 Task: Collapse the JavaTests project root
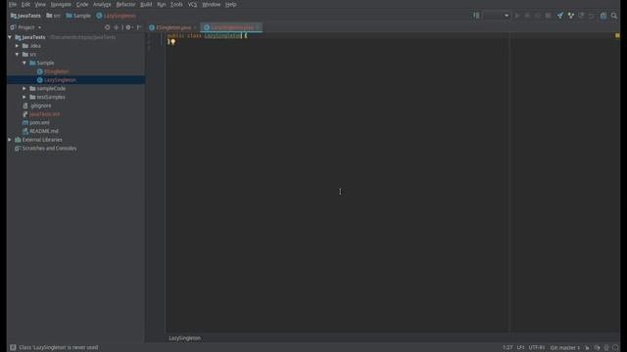[x=10, y=37]
